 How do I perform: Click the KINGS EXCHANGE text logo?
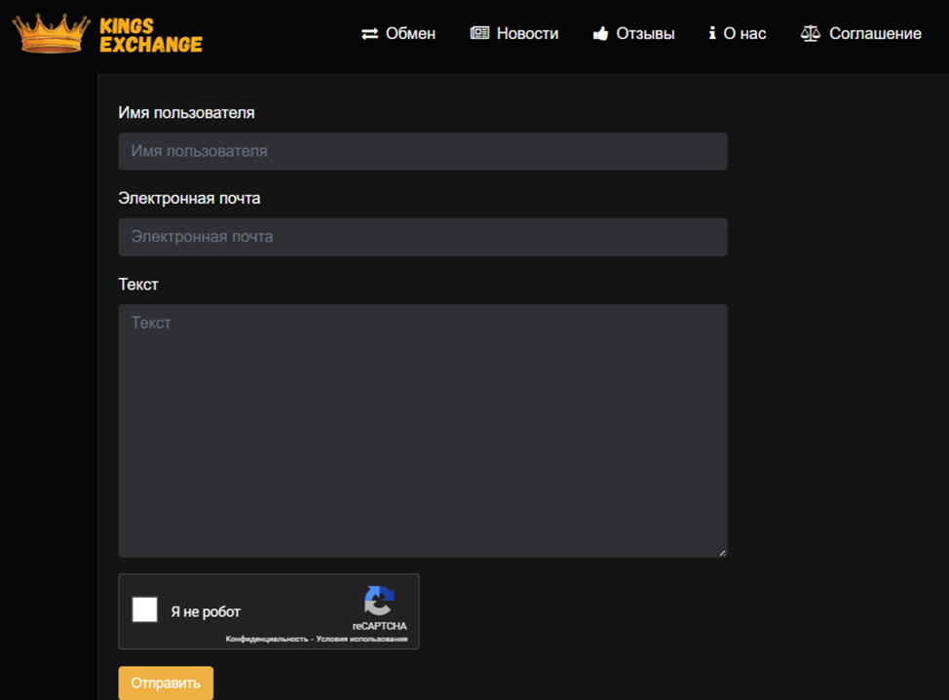click(150, 34)
